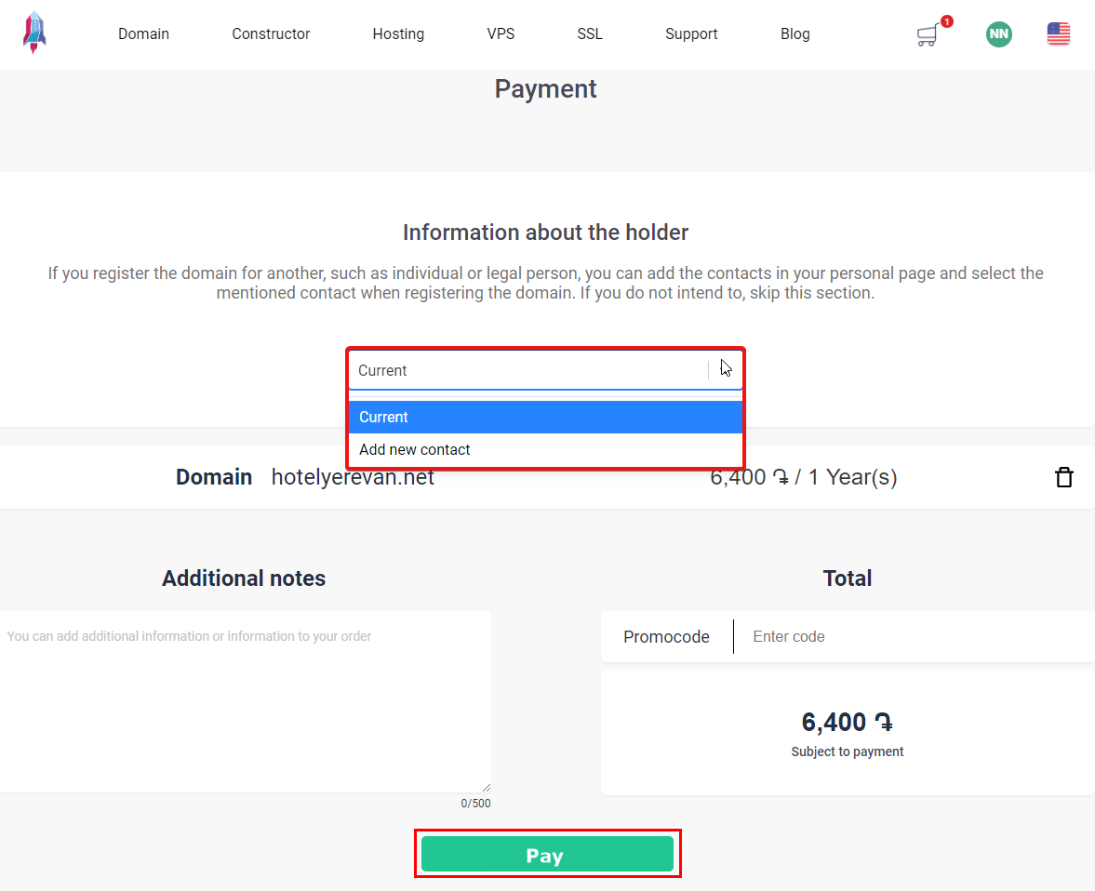Navigate to the SSL page

590,33
